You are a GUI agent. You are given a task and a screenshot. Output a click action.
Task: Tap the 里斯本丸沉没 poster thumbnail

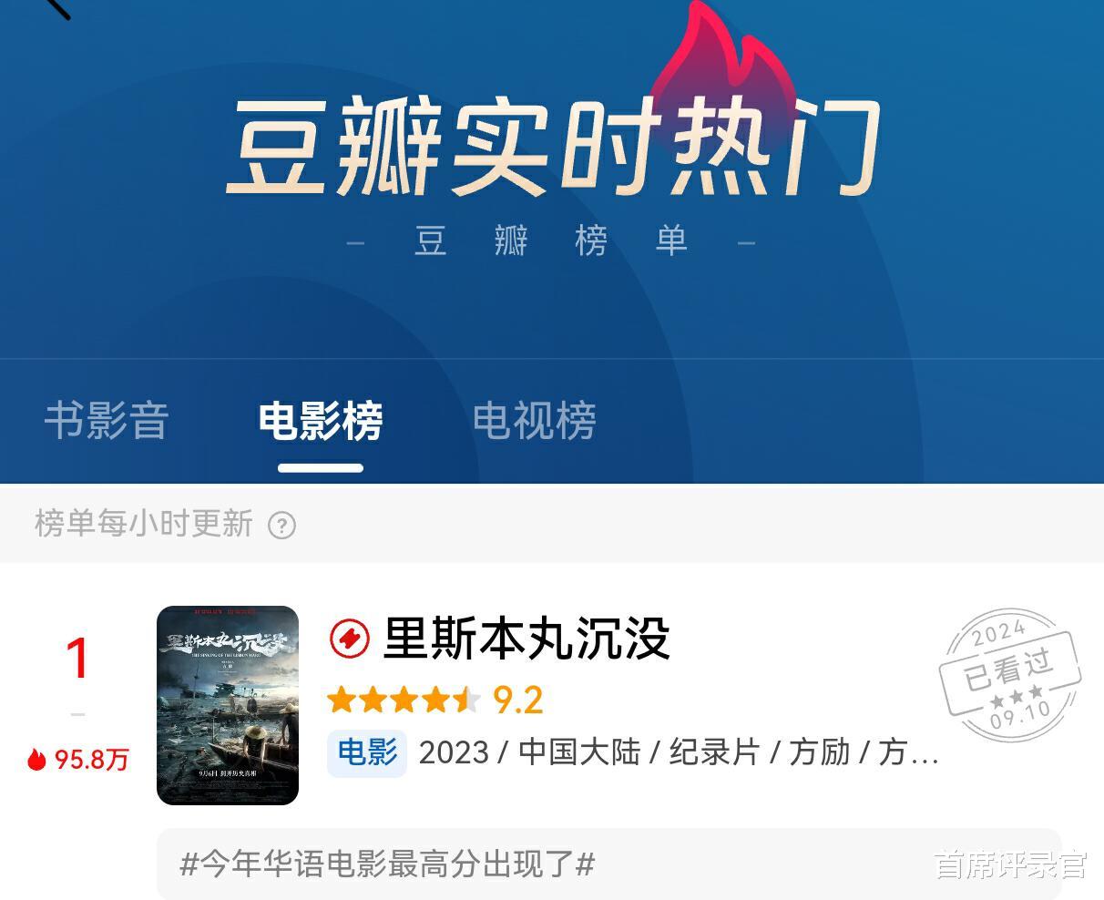pyautogui.click(x=228, y=705)
